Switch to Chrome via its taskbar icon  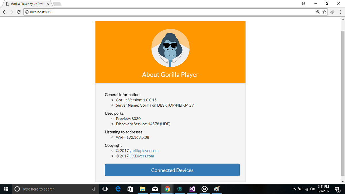tap(167, 189)
